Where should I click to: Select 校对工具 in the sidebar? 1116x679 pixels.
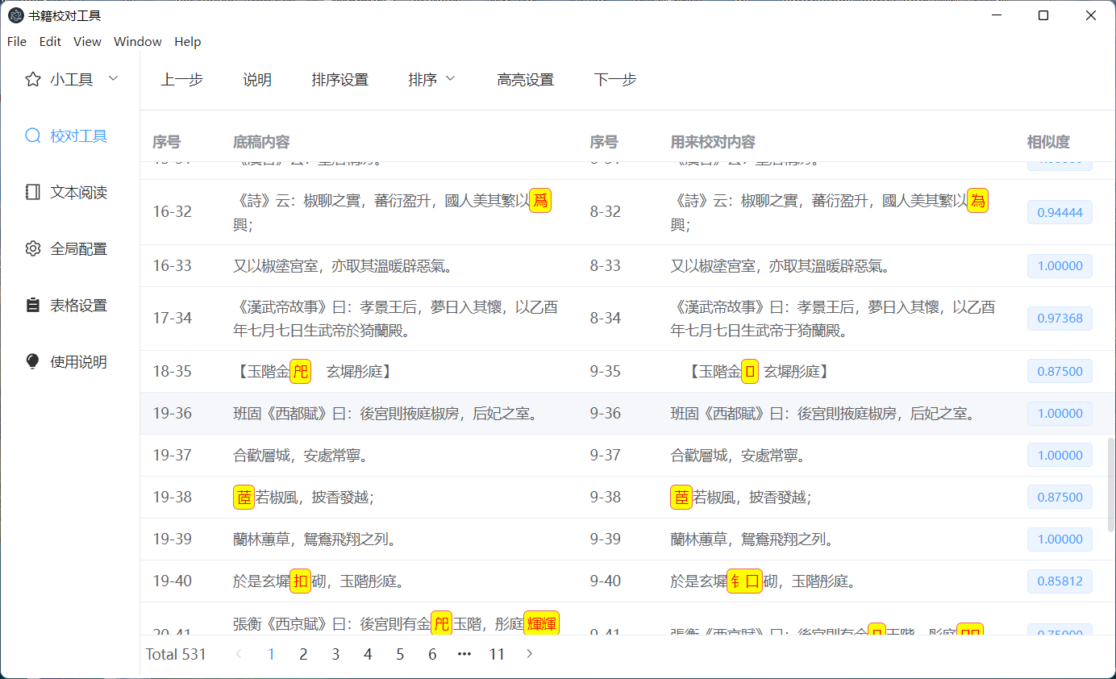(x=69, y=135)
